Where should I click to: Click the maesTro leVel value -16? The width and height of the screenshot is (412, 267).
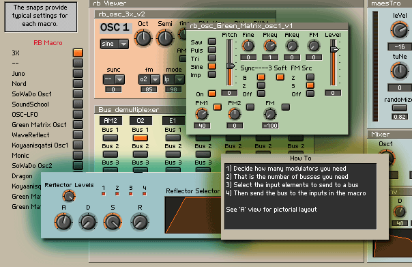point(400,47)
